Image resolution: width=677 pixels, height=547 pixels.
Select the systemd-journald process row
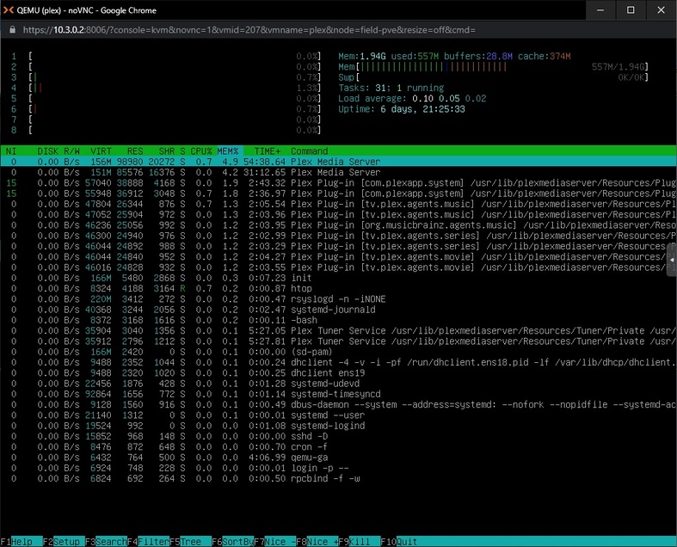[339, 310]
